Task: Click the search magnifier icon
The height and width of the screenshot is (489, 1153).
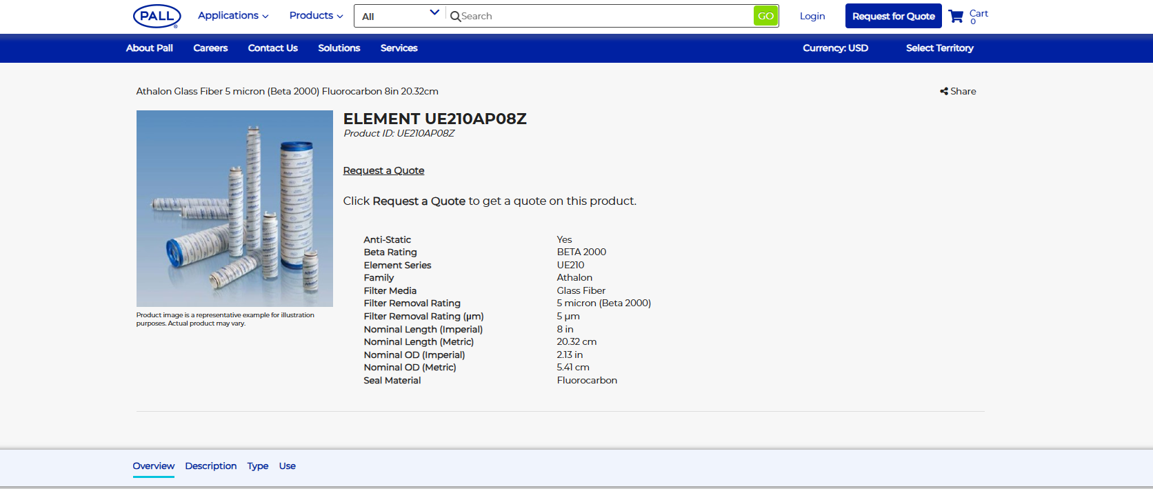Action: point(455,17)
